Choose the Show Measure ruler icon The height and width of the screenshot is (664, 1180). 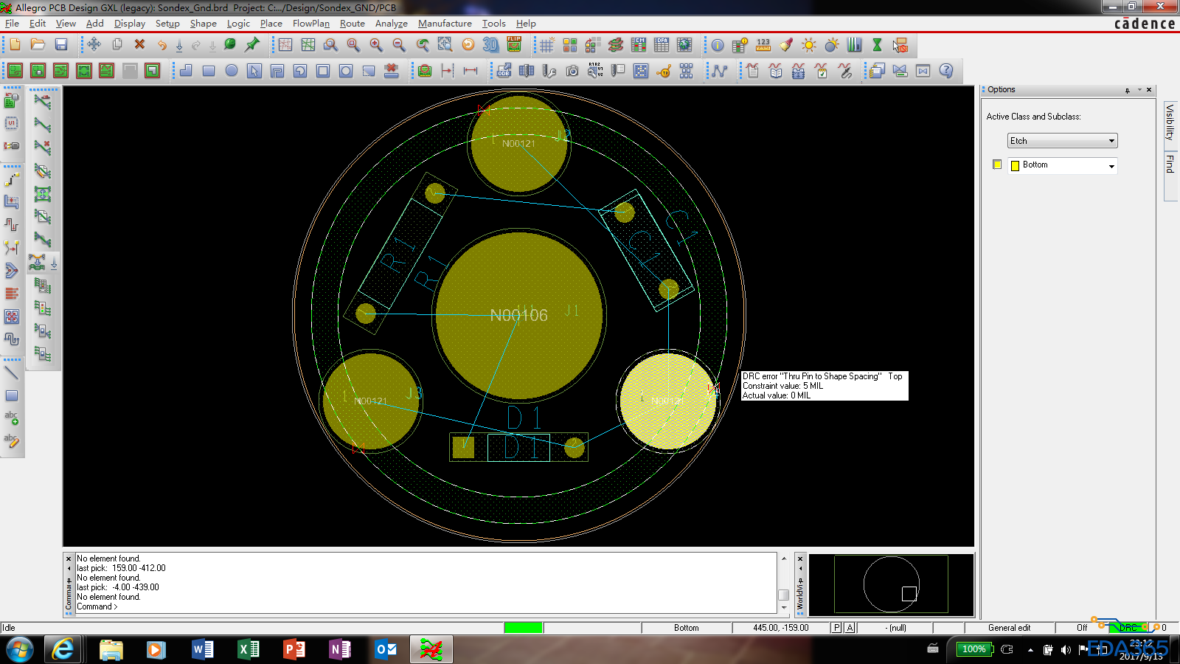(763, 46)
